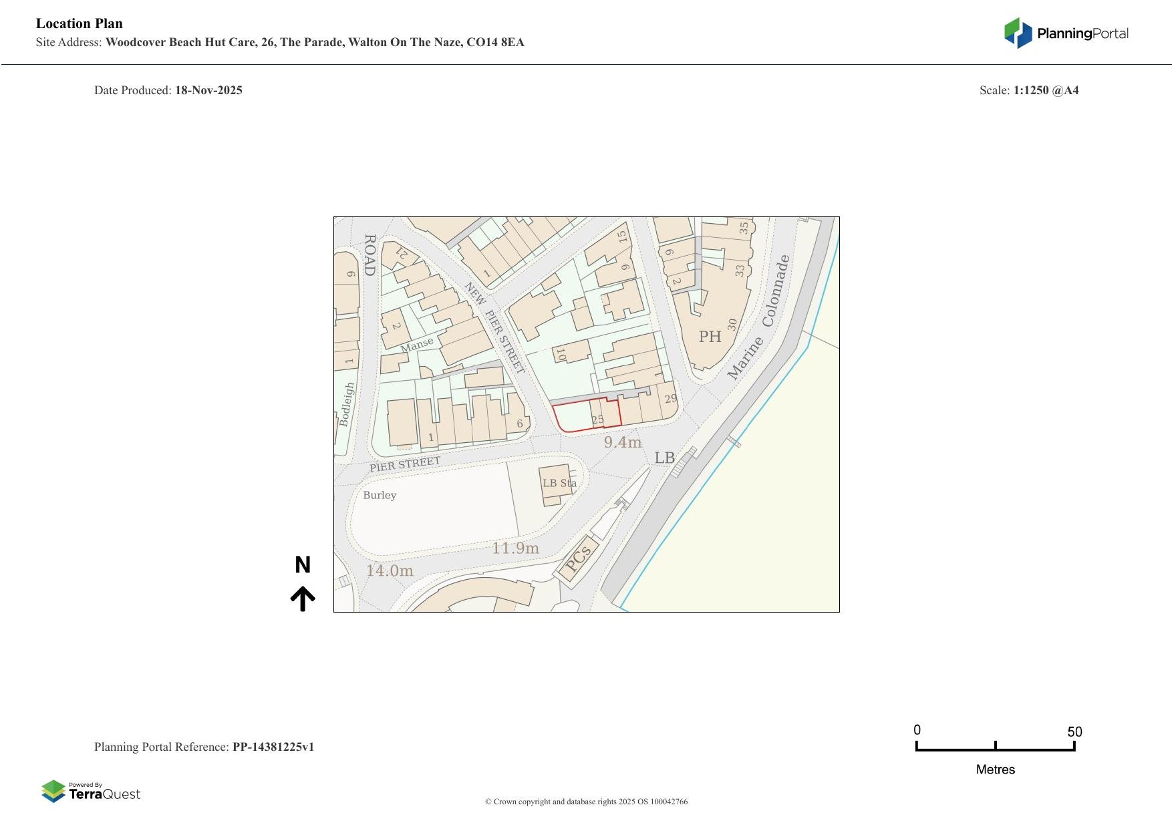The width and height of the screenshot is (1172, 829).
Task: Click the LB Sta building
Action: (x=557, y=483)
